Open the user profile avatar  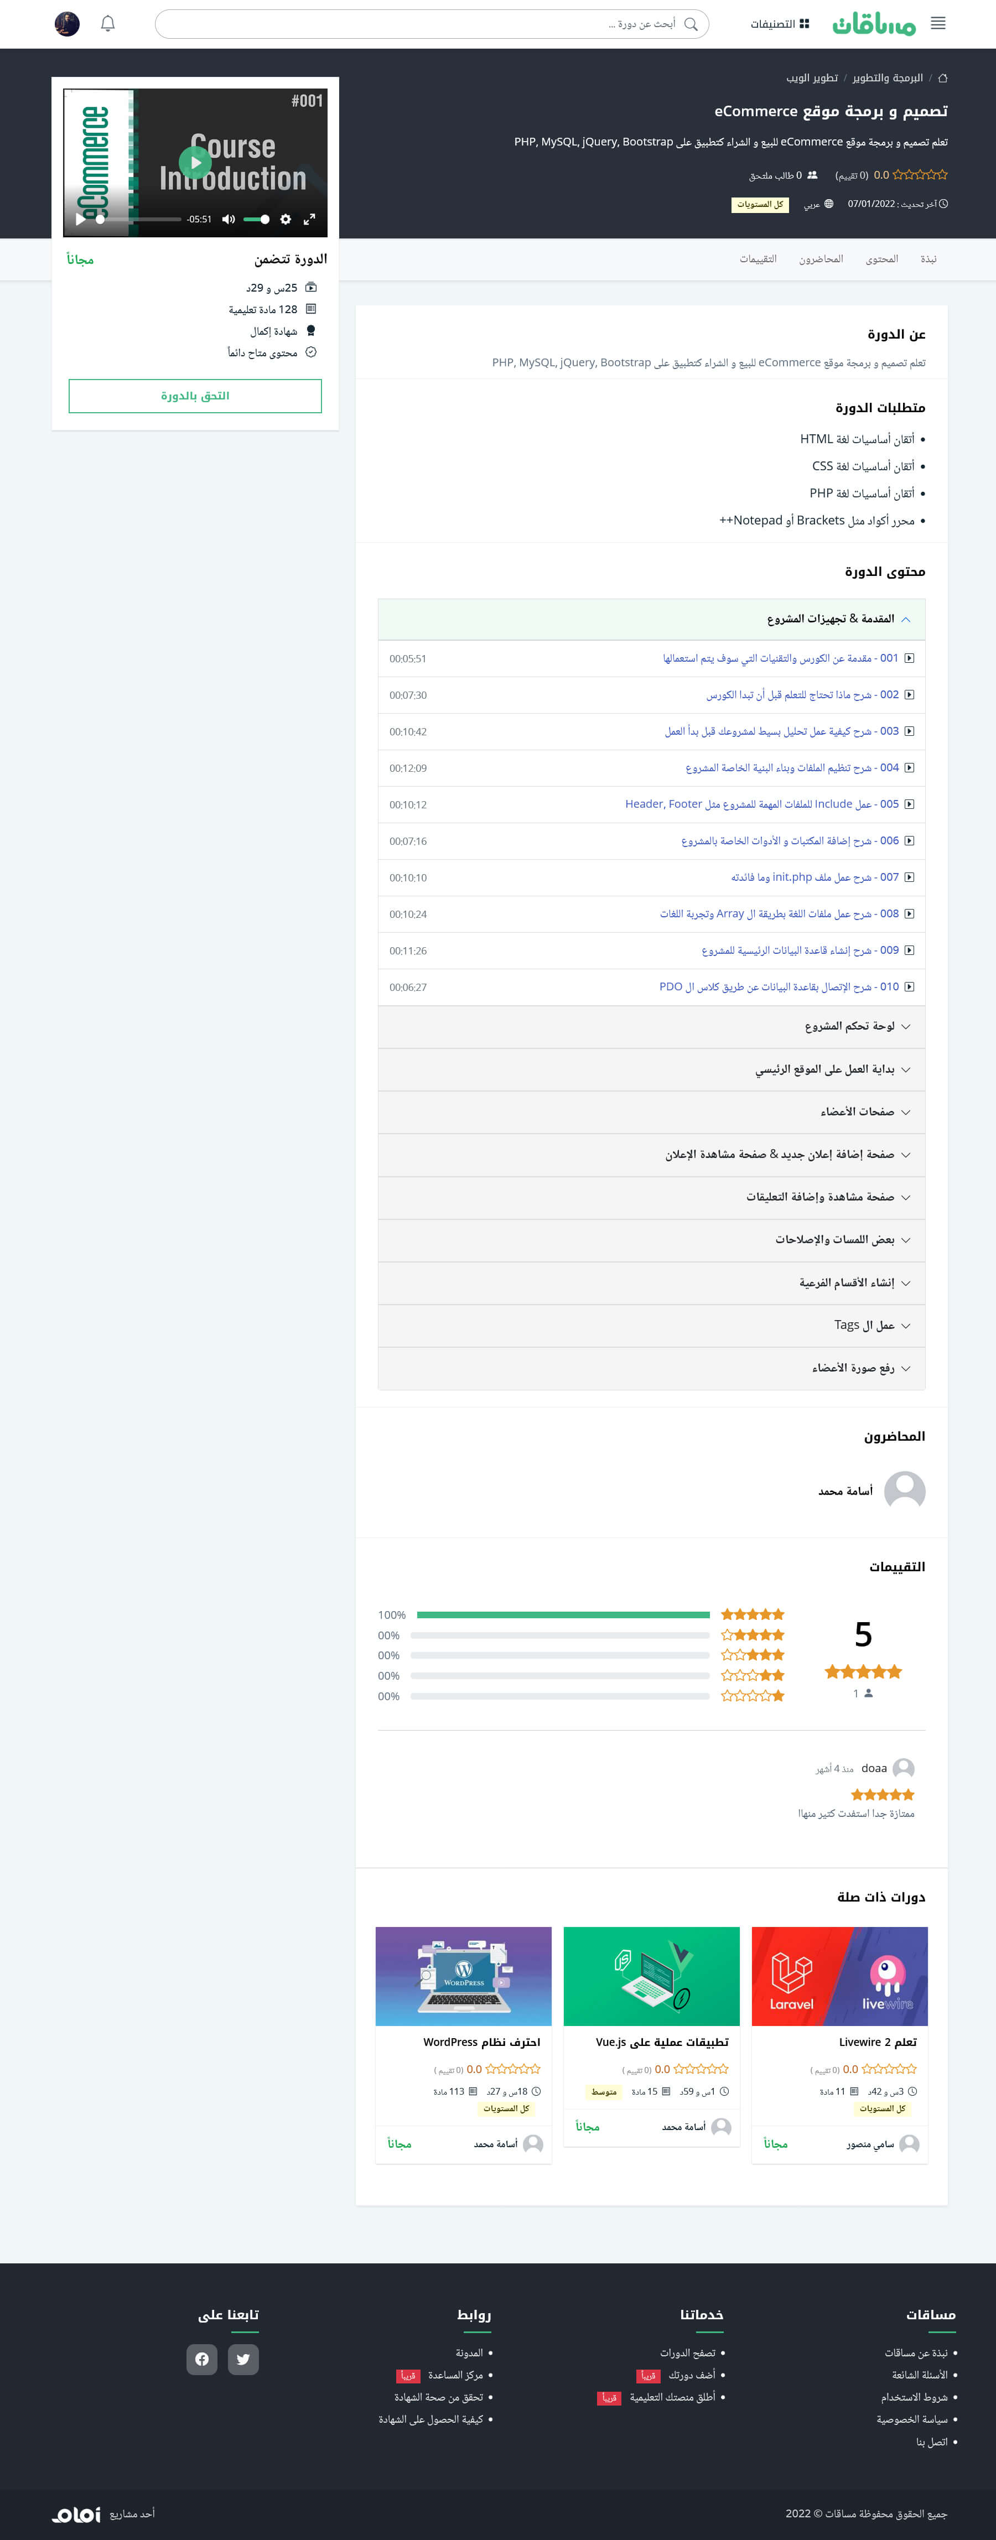(x=67, y=24)
